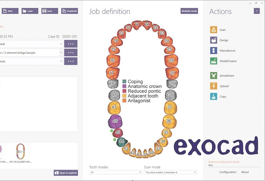Select tooth 25 in the job definition

coord(170,50)
